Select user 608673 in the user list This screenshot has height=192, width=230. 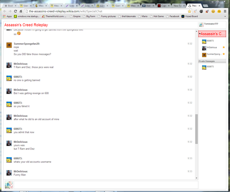212,42
